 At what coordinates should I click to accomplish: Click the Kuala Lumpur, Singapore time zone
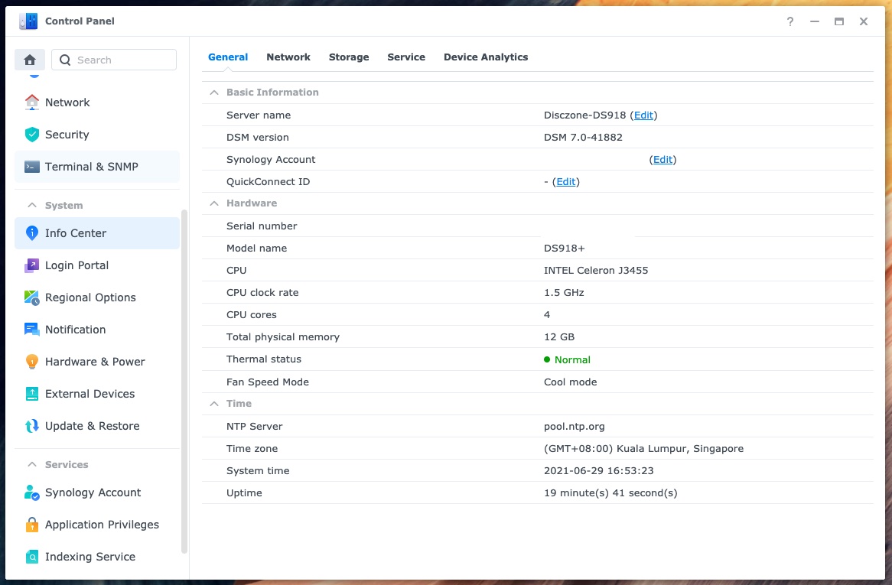point(643,449)
